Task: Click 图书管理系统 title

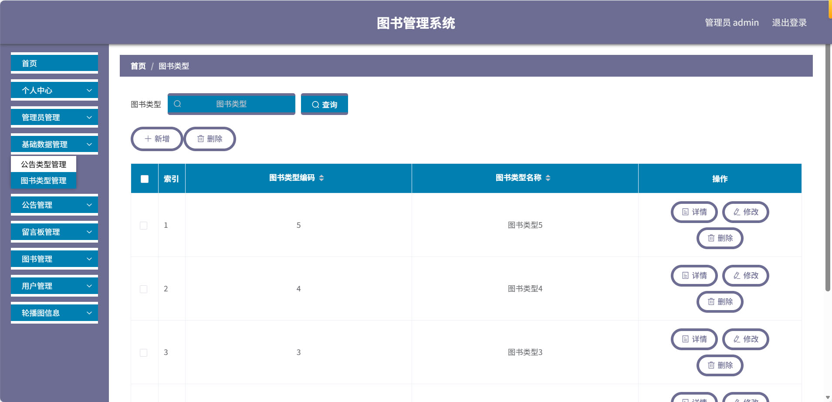Action: (416, 23)
